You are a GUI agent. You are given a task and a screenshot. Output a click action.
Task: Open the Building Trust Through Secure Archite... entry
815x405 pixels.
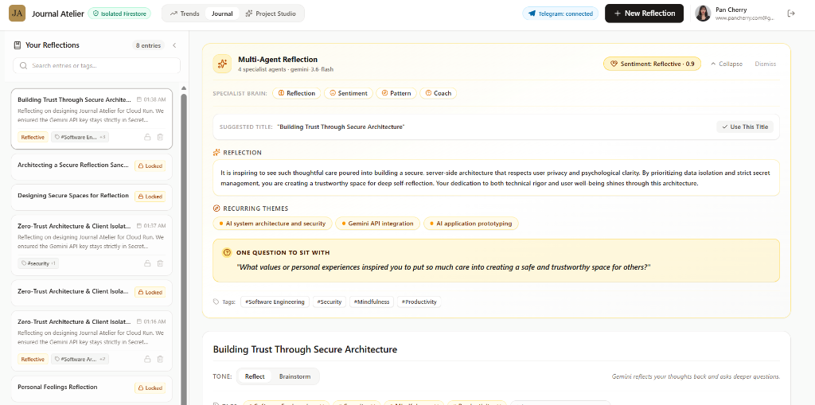tap(92, 119)
